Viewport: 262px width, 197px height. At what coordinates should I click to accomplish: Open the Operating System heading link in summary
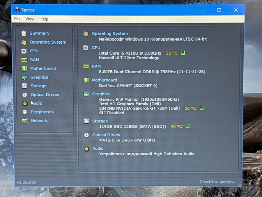pos(110,33)
